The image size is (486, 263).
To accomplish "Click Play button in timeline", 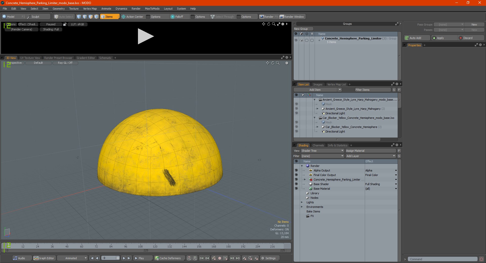I will (x=143, y=258).
